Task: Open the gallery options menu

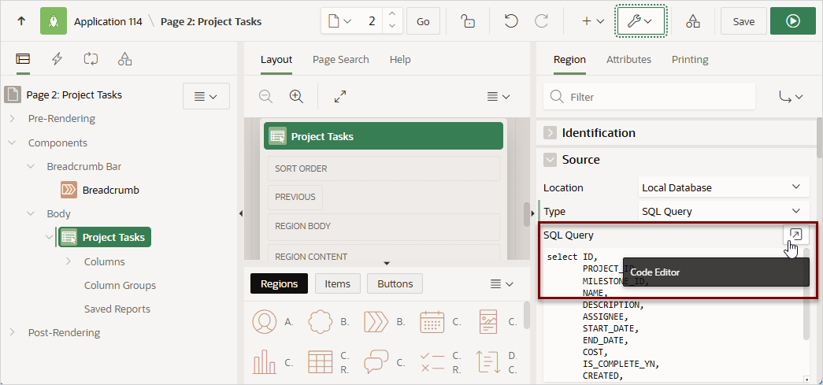Action: 501,283
